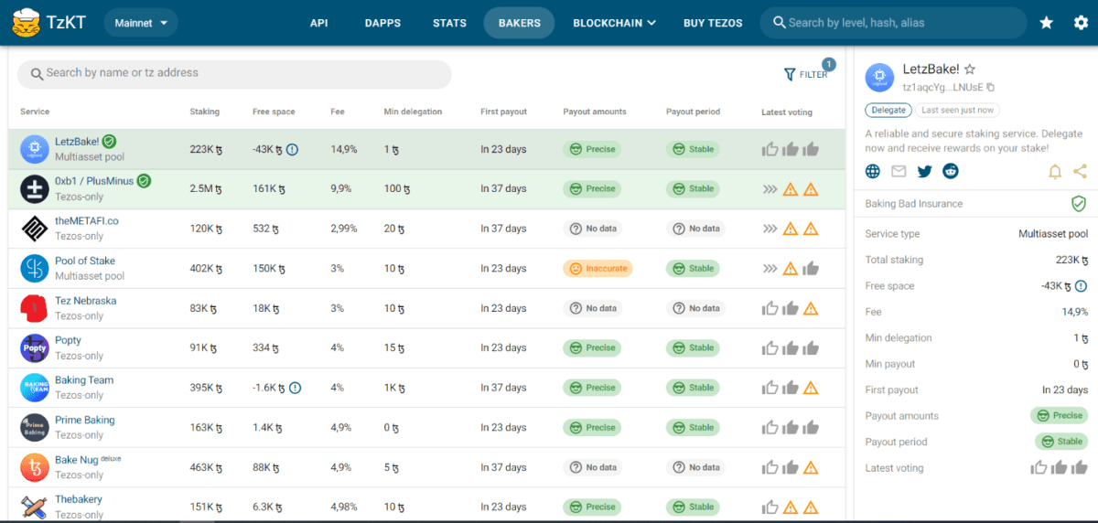1098x523 pixels.
Task: Sort table by Staking column
Action: coord(205,112)
